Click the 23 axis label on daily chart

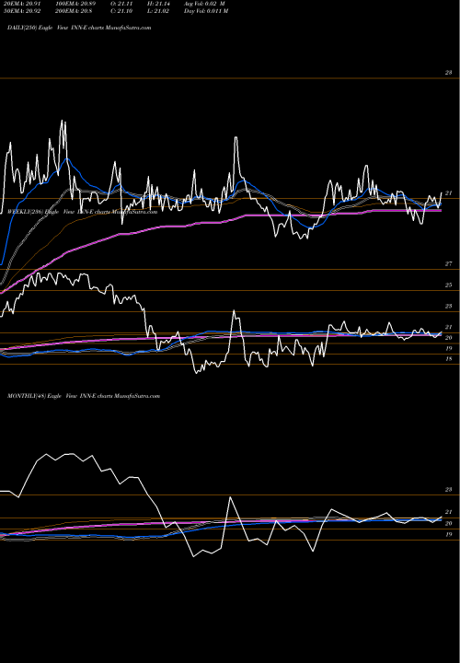449,73
